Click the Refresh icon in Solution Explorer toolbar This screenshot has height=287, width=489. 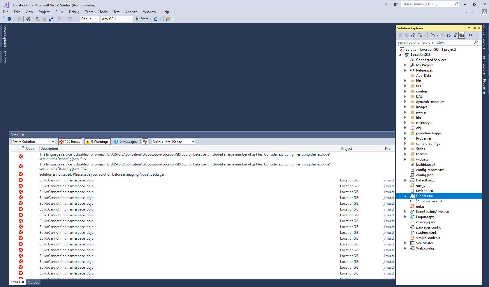[449, 35]
